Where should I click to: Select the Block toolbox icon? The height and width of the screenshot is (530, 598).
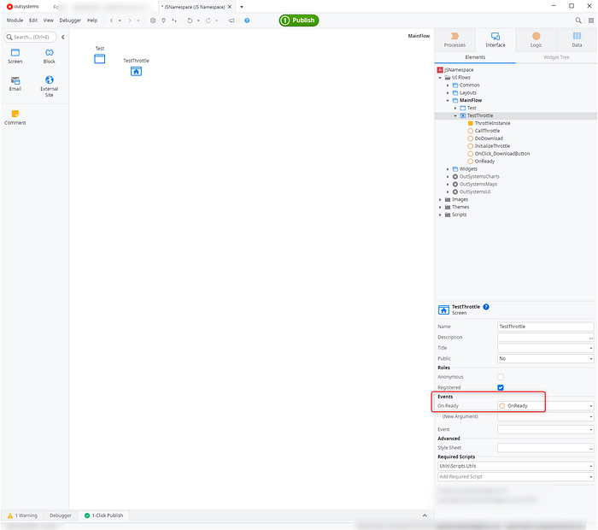pyautogui.click(x=49, y=54)
